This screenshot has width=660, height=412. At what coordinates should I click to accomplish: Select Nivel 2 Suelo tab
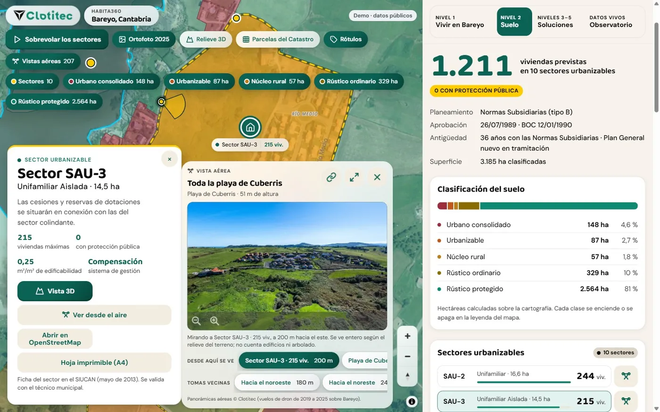point(514,22)
